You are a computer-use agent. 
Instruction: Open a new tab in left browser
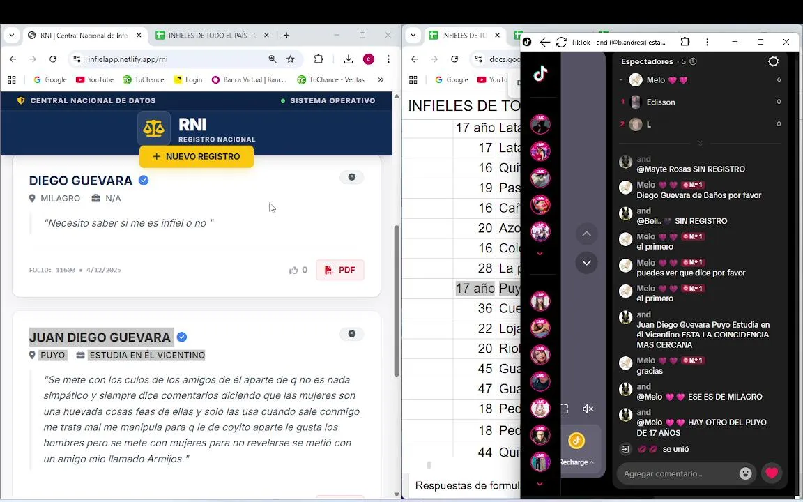(x=286, y=36)
